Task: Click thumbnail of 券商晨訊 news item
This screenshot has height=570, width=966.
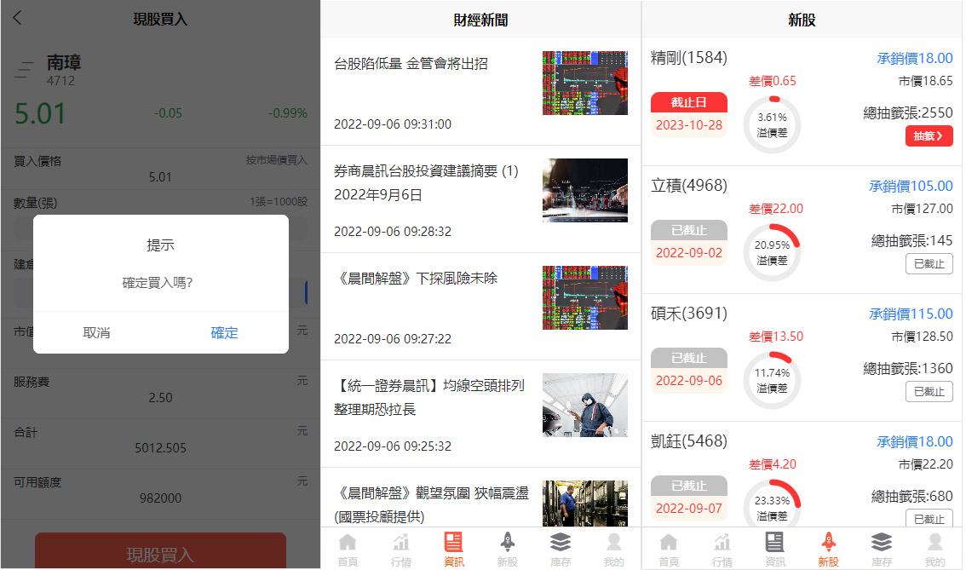Action: pos(585,190)
